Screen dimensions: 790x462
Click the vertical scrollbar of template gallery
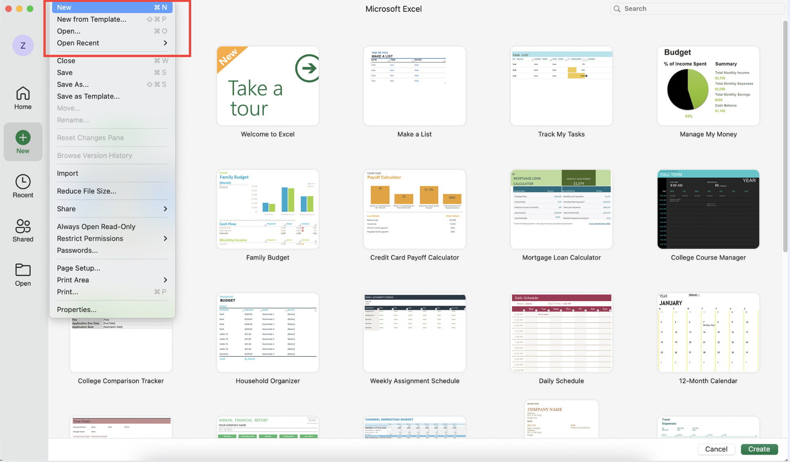coord(785,136)
